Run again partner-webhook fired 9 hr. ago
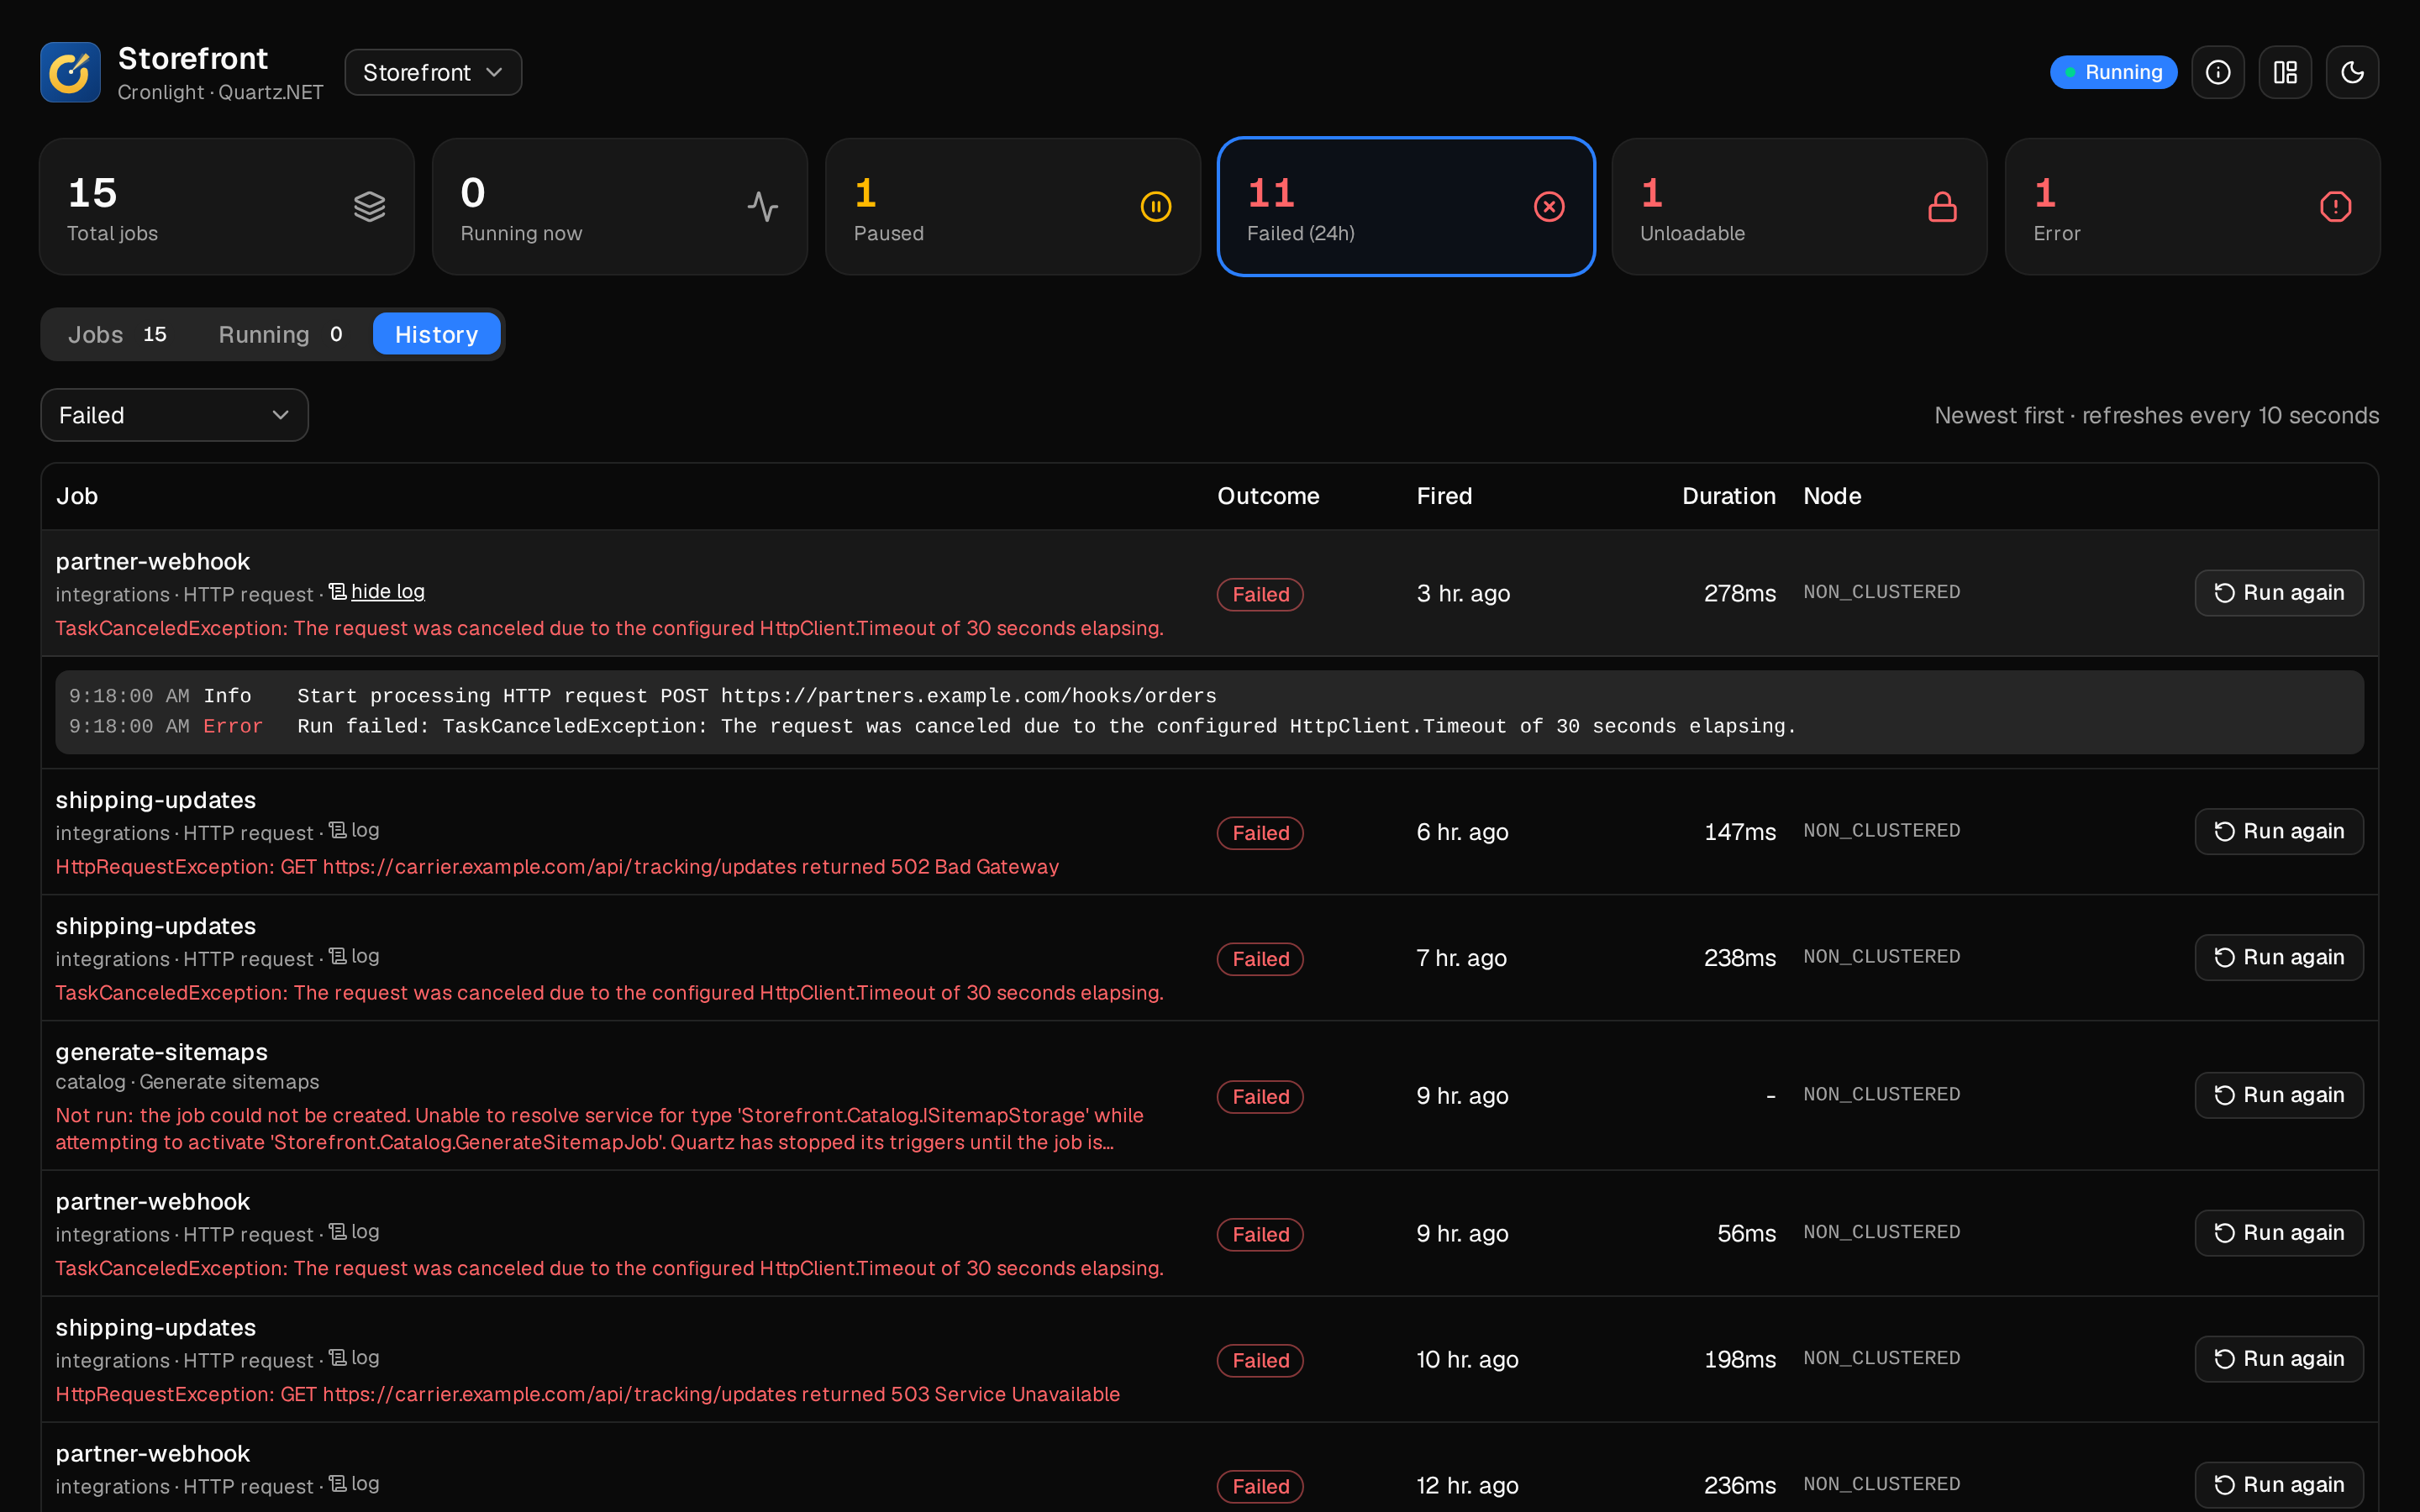The height and width of the screenshot is (1512, 2420). coord(2279,1233)
